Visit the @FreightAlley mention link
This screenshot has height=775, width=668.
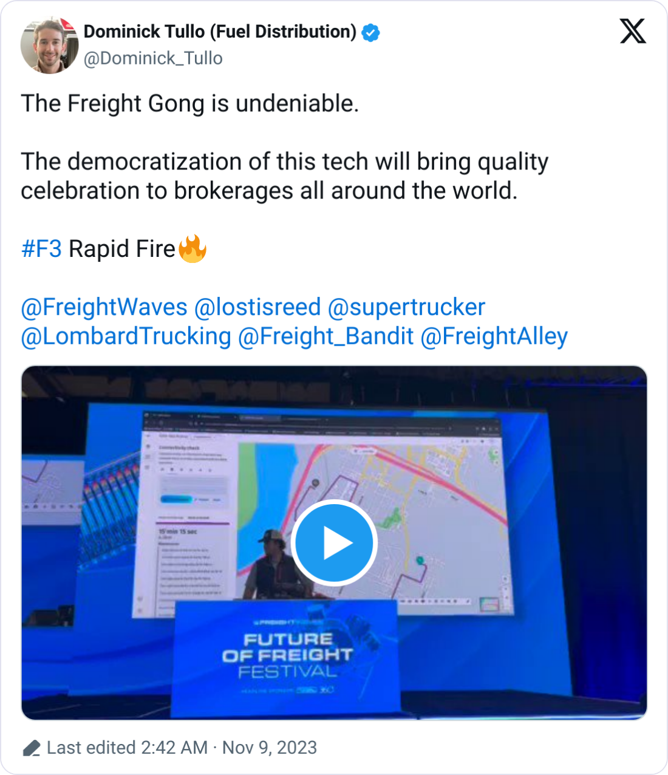coord(494,336)
